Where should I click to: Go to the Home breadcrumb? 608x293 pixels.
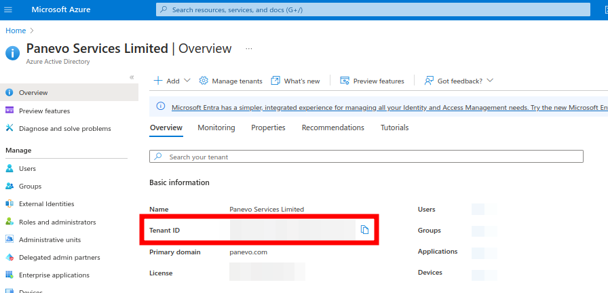click(16, 31)
